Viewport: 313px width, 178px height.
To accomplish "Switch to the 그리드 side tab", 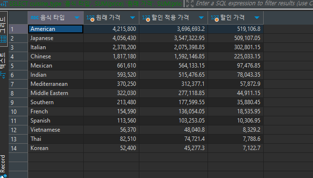I will click(x=3, y=29).
